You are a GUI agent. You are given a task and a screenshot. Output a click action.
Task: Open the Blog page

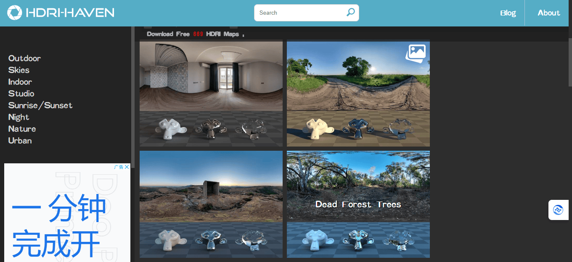pyautogui.click(x=508, y=13)
